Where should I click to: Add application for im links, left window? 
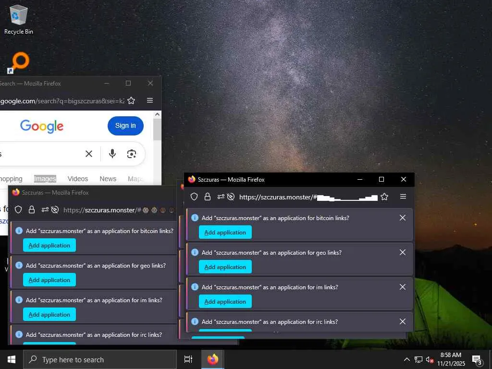(x=49, y=314)
